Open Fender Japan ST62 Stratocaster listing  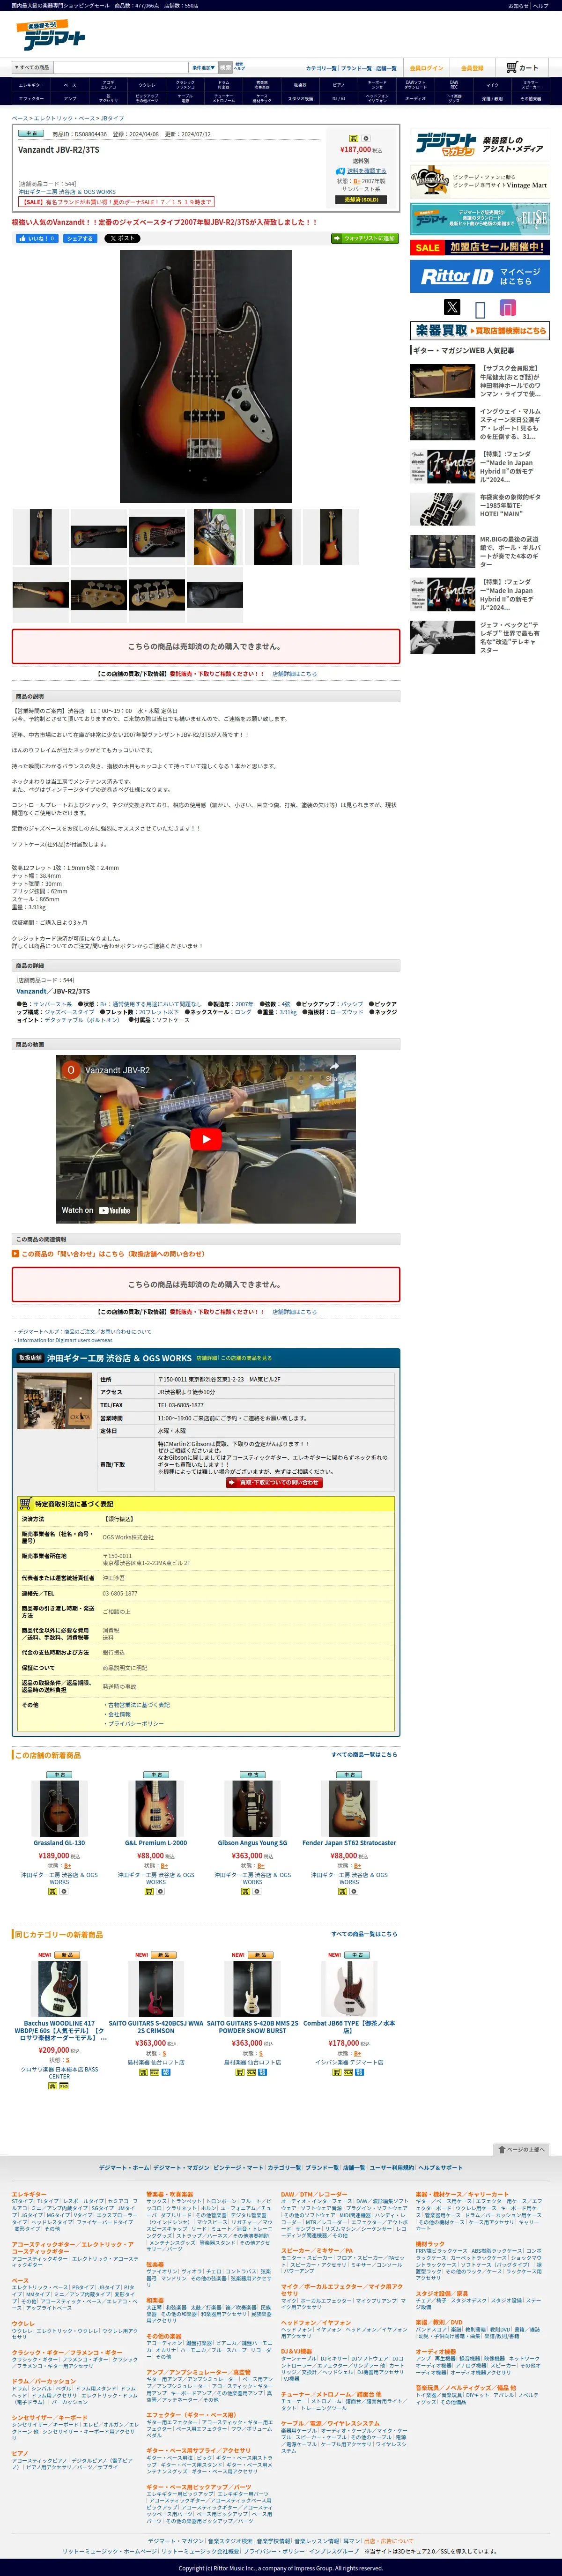349,1843
